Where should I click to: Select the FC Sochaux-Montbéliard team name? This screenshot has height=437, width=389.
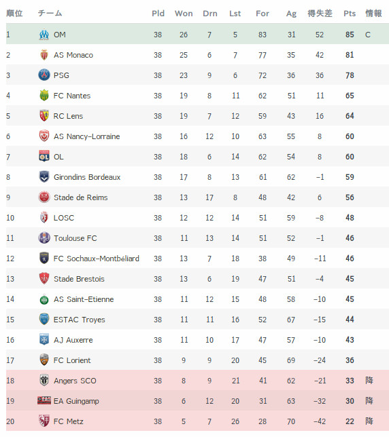(97, 259)
